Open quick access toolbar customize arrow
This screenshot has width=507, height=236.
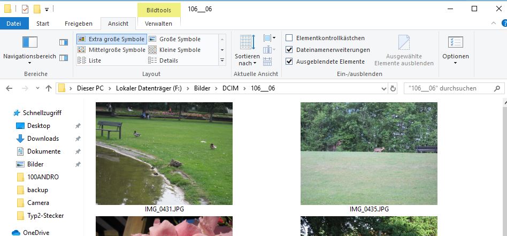[x=47, y=10]
